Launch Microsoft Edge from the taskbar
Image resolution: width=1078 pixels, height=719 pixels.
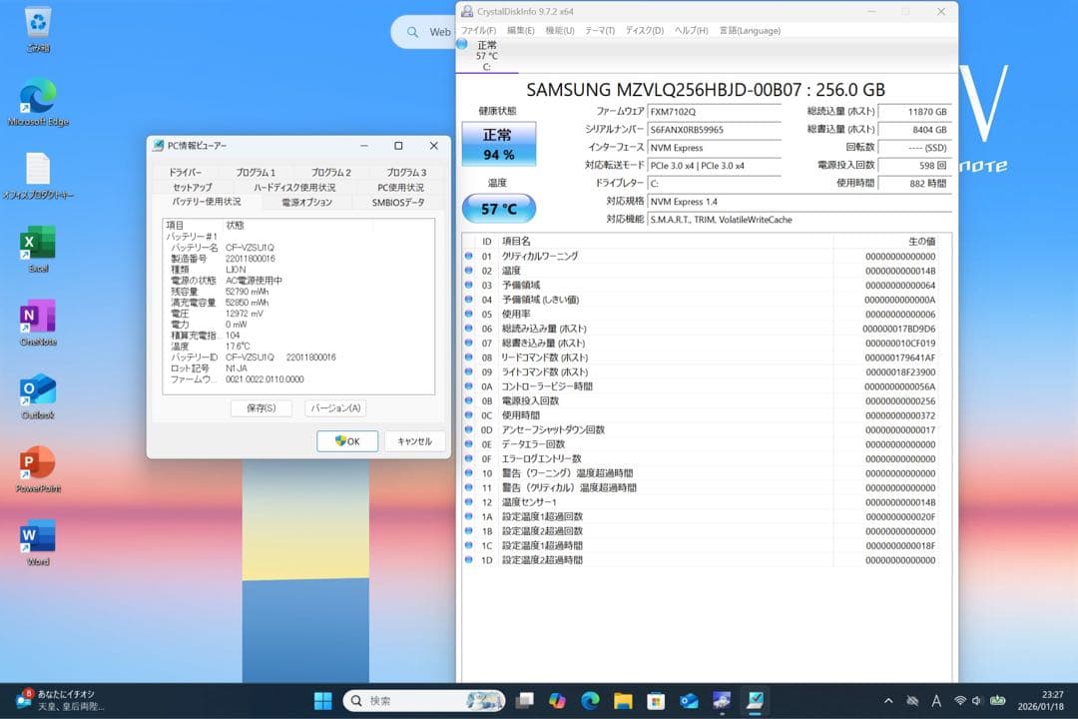pos(591,700)
